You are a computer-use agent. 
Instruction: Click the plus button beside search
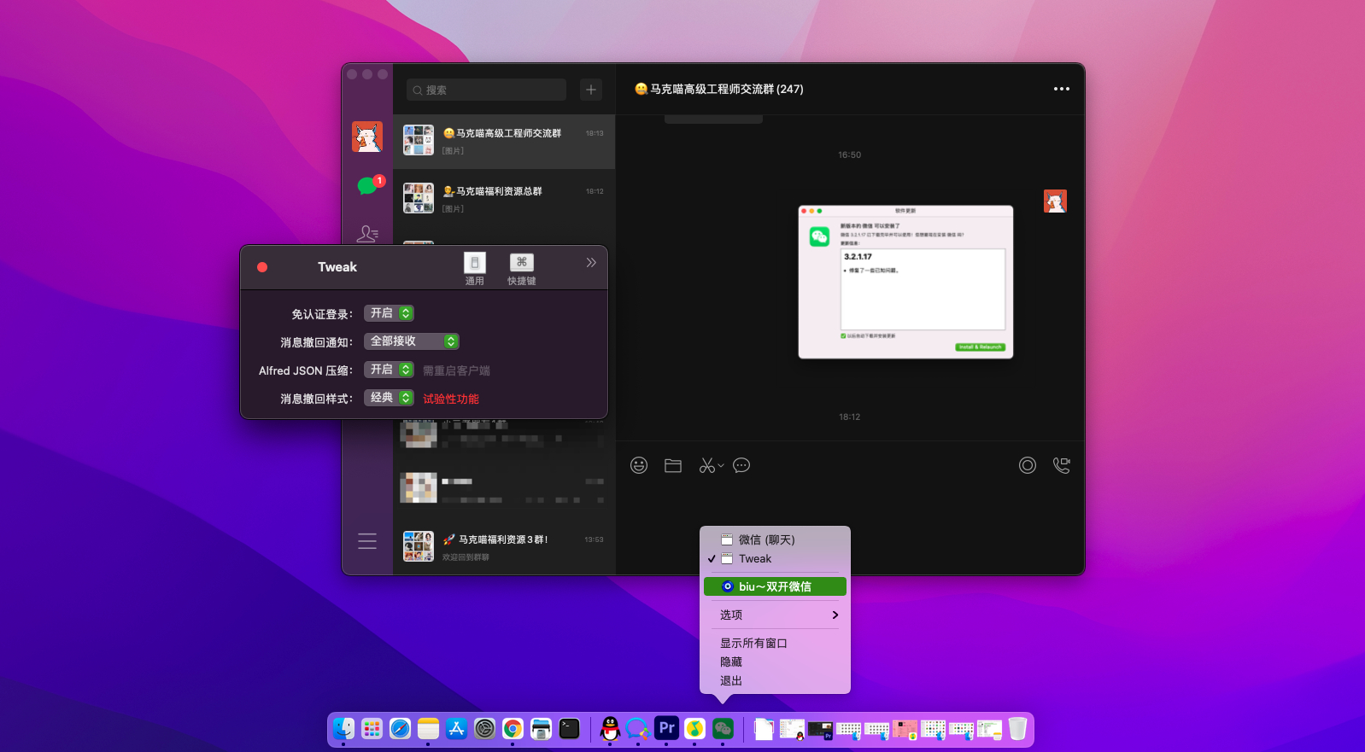pyautogui.click(x=591, y=90)
